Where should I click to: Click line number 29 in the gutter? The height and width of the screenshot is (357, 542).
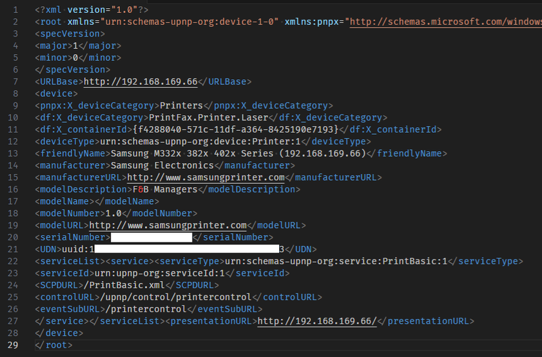click(x=13, y=345)
